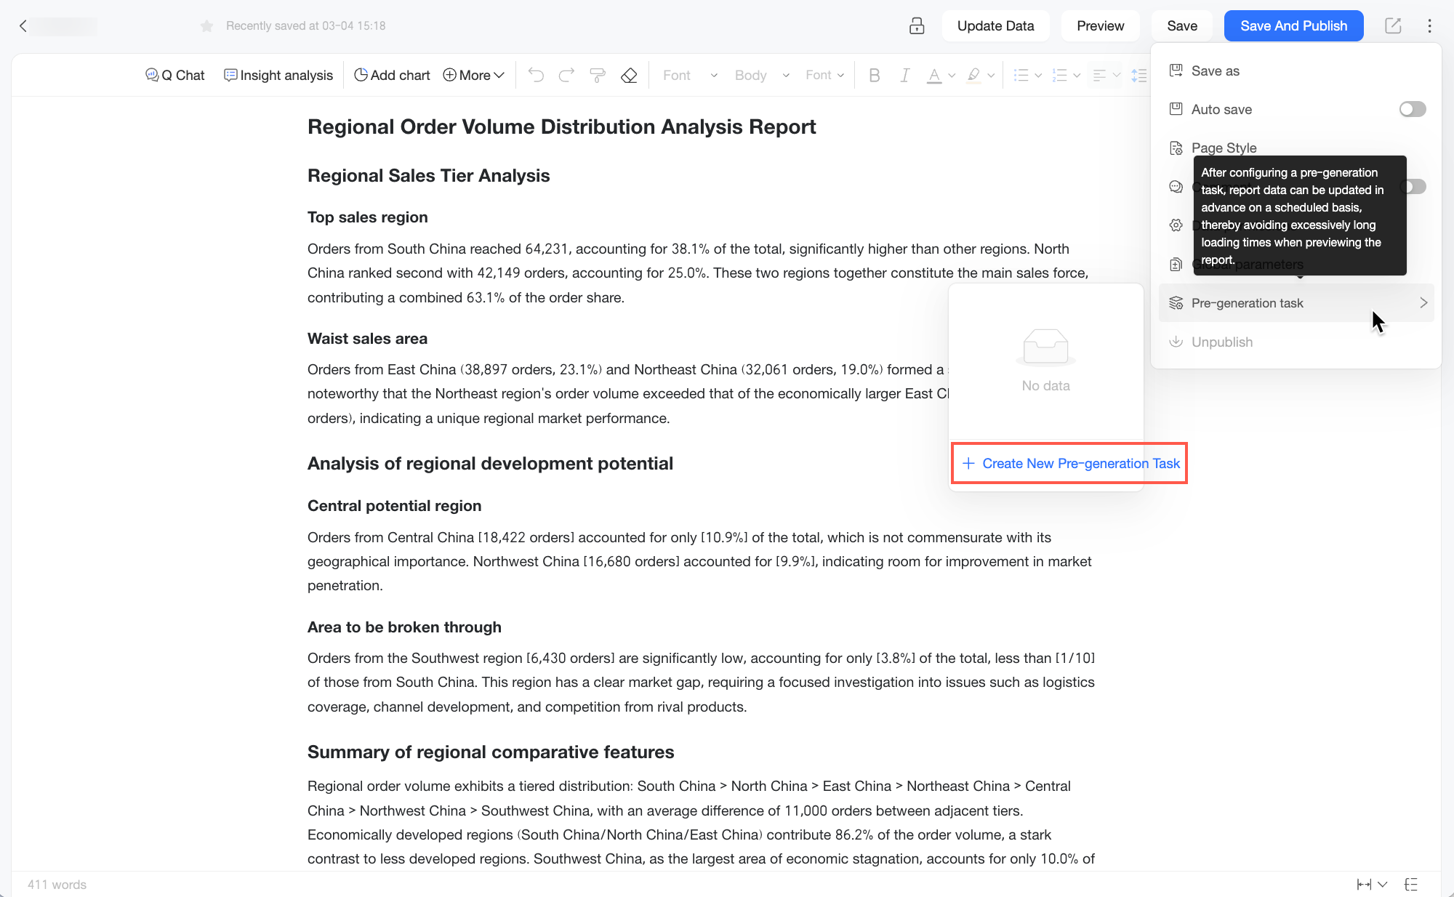Click the gear settings icon in menu
This screenshot has width=1454, height=897.
pos(1176,225)
